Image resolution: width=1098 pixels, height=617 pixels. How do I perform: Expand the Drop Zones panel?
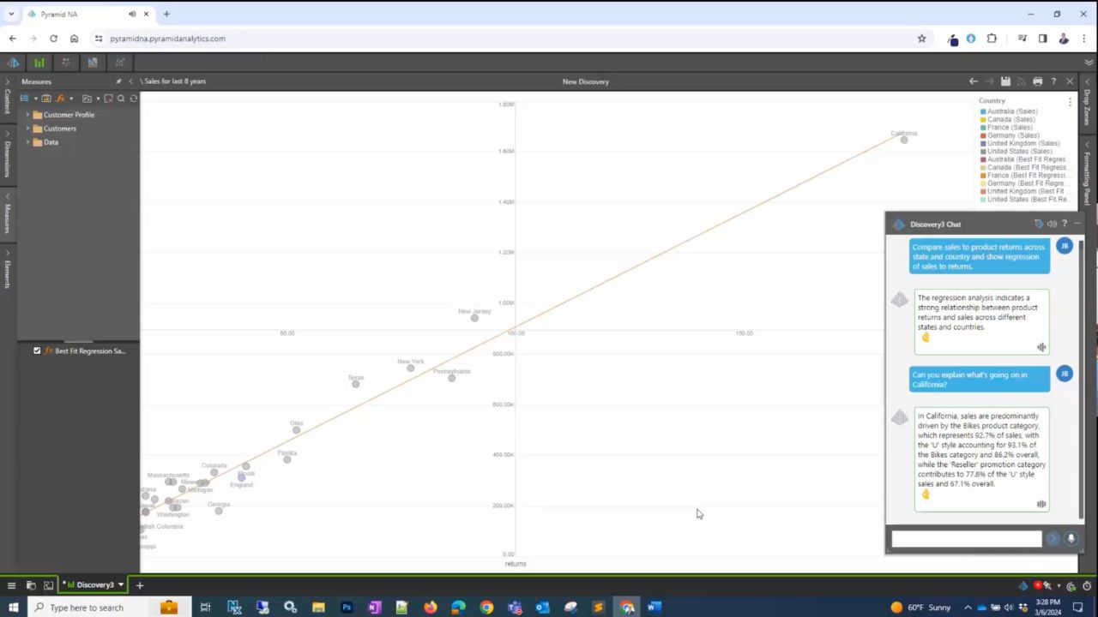coord(1087,103)
